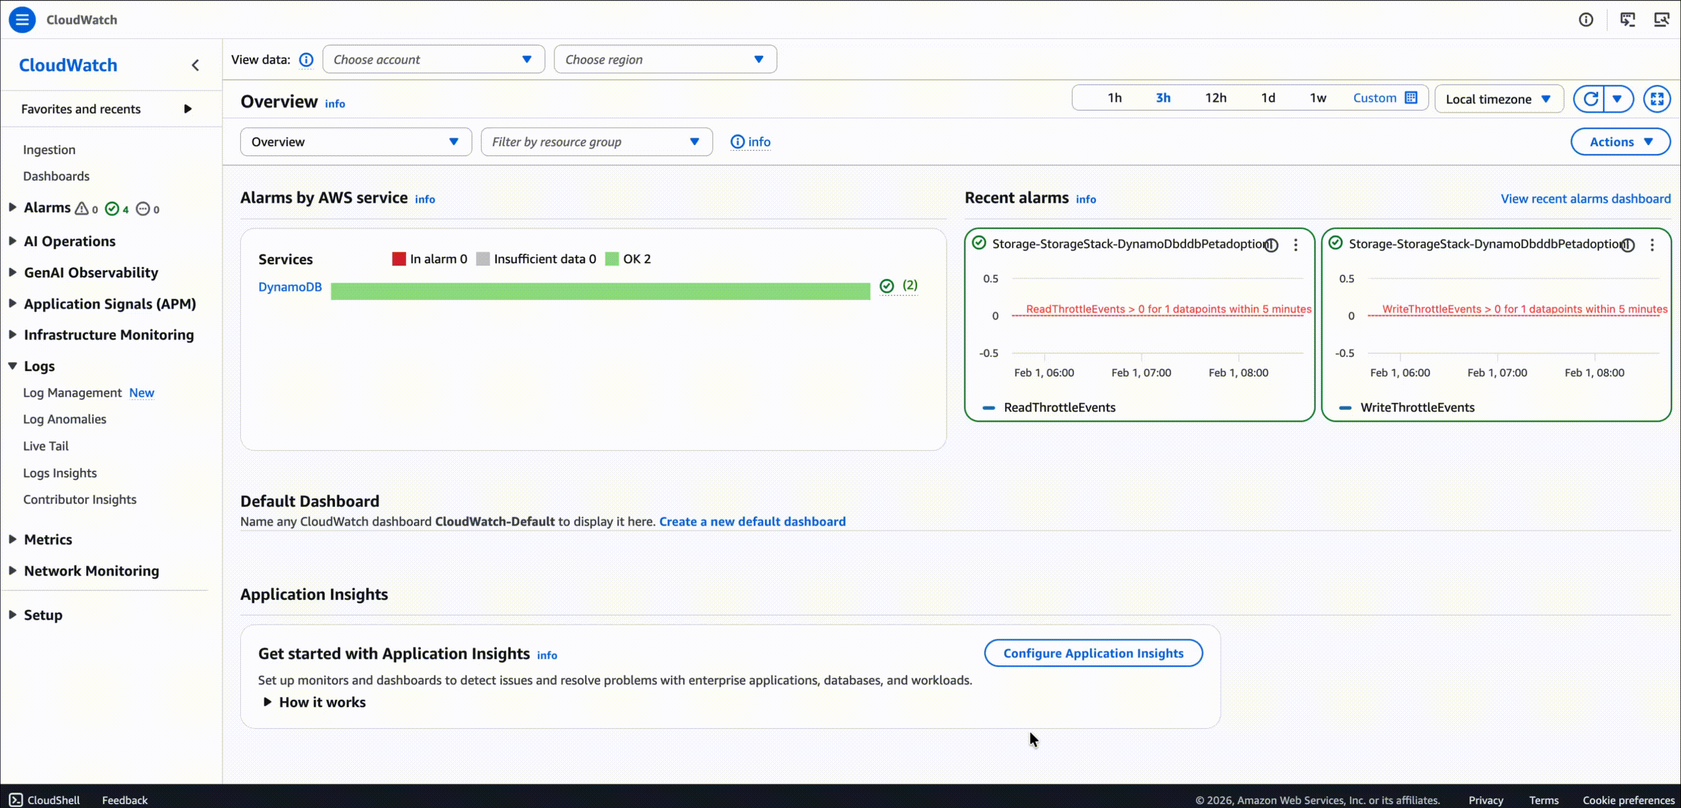Image resolution: width=1681 pixels, height=808 pixels.
Task: Open the Local timezone dropdown
Action: 1499,99
